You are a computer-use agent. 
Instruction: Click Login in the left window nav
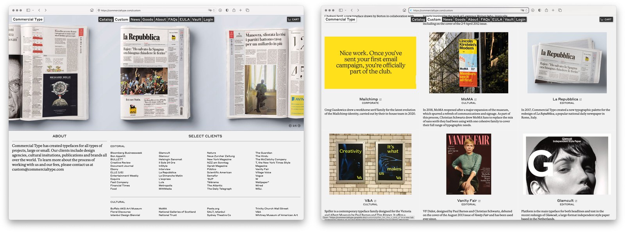coord(208,19)
